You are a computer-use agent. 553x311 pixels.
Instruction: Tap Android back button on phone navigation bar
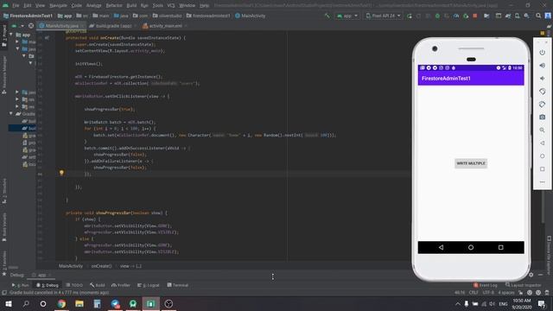pyautogui.click(x=441, y=248)
